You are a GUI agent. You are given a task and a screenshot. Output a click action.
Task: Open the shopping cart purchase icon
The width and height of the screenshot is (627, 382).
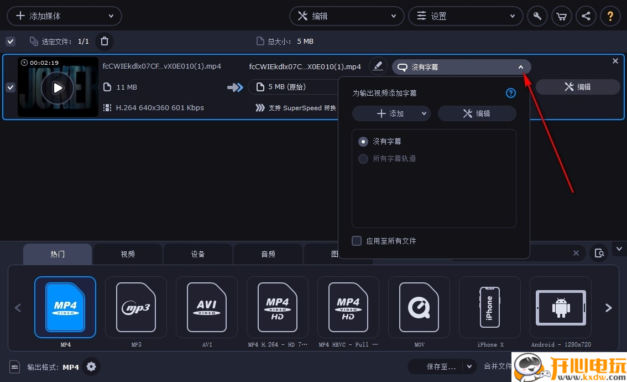[562, 16]
